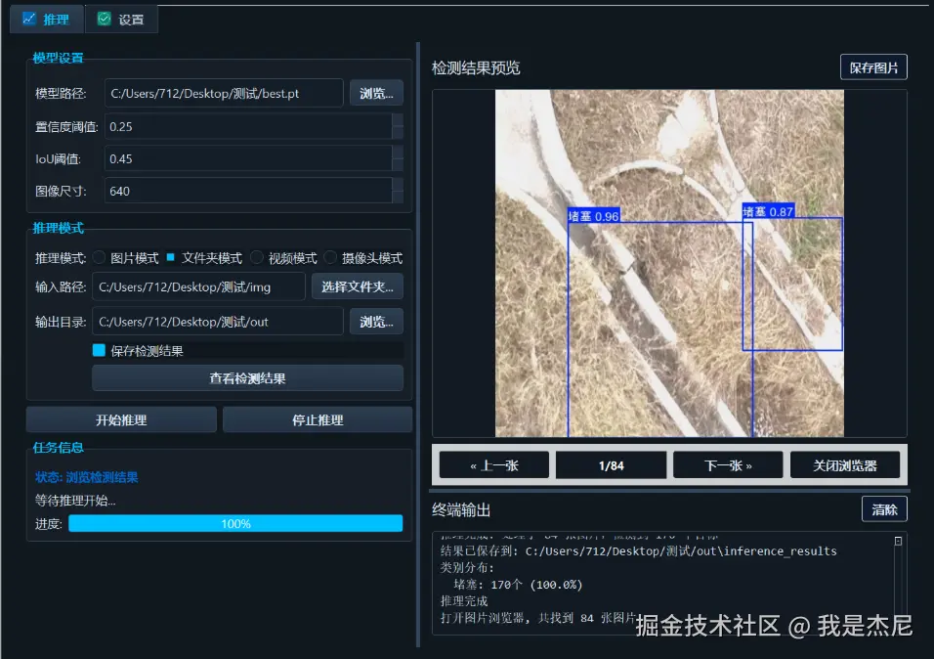
Task: Stop inference with 停止推理
Action: 317,418
